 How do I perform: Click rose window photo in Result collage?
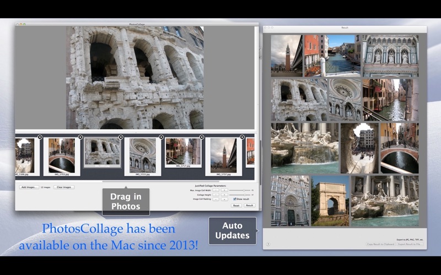point(345,100)
